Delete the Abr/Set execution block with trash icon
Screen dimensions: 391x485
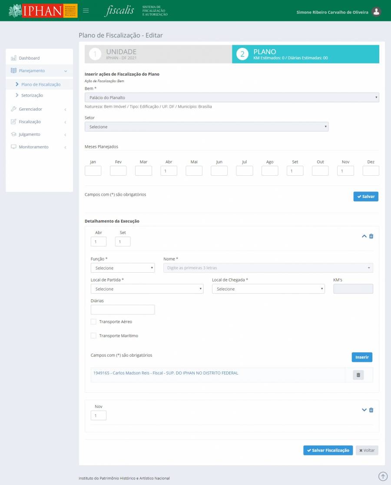[x=371, y=236]
